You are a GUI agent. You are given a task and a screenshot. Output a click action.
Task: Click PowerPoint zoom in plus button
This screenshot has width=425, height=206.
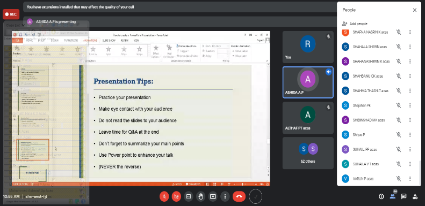[x=256, y=184]
